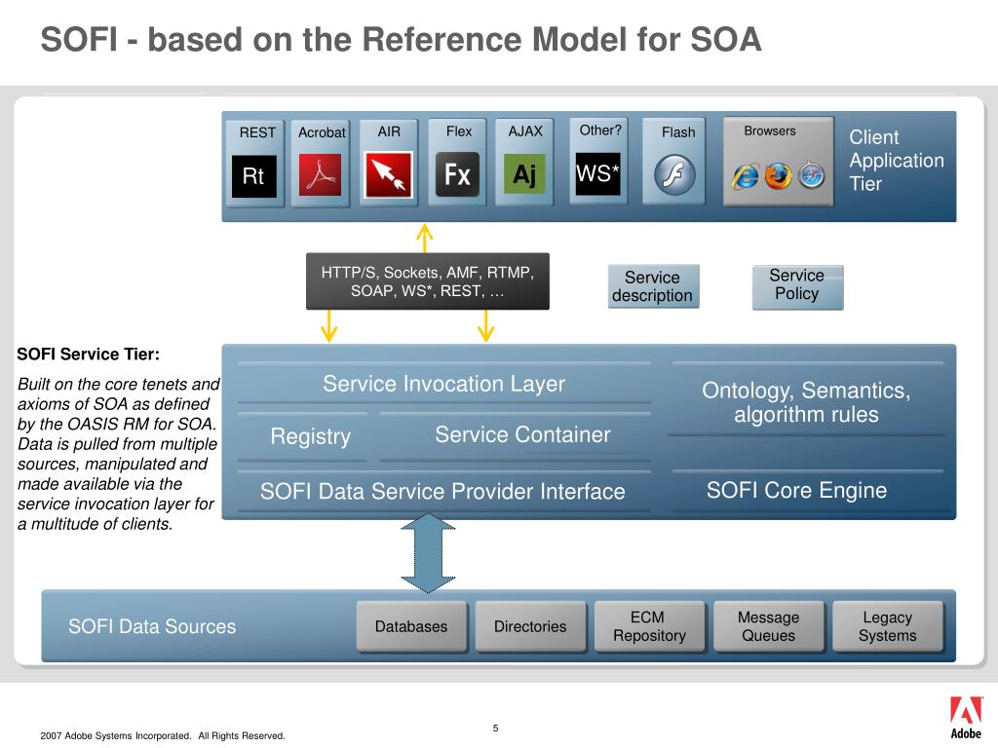Image resolution: width=998 pixels, height=748 pixels.
Task: Click the Internet Explorer browser icon
Action: pyautogui.click(x=745, y=176)
